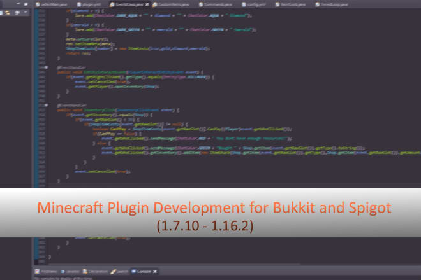Minimize the left explorer panel
This screenshot has width=421, height=280.
point(18,3)
